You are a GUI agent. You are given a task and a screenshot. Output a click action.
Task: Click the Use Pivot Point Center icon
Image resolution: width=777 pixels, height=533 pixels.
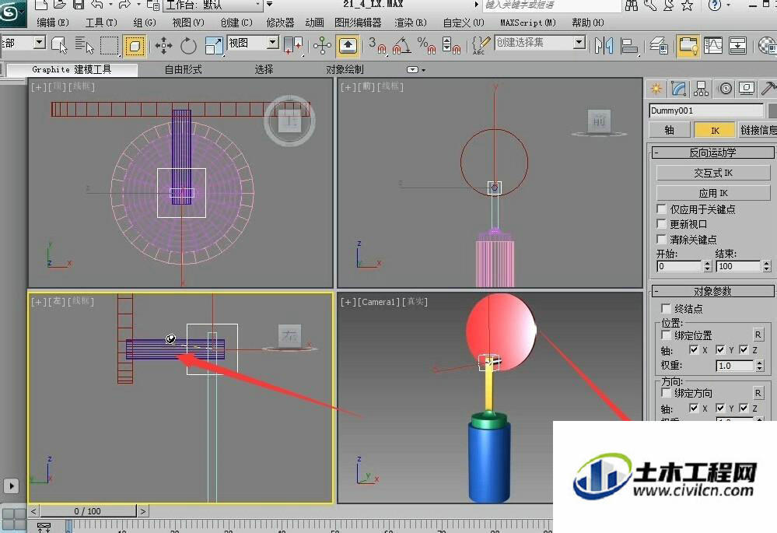293,46
